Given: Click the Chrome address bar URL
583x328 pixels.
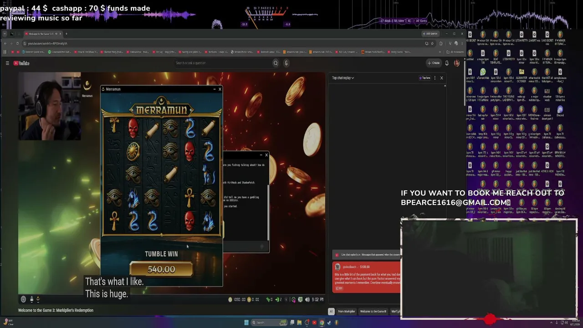Looking at the screenshot, I should coord(47,43).
